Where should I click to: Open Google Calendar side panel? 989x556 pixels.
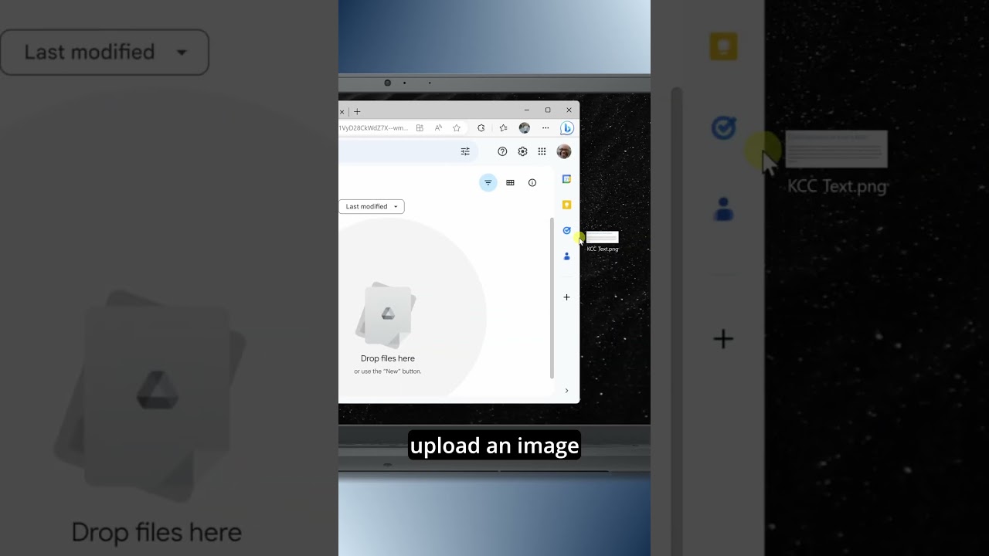tap(566, 179)
